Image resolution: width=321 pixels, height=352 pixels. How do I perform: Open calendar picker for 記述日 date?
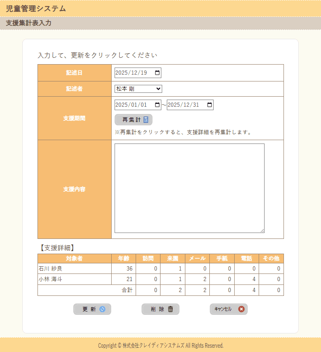[157, 73]
